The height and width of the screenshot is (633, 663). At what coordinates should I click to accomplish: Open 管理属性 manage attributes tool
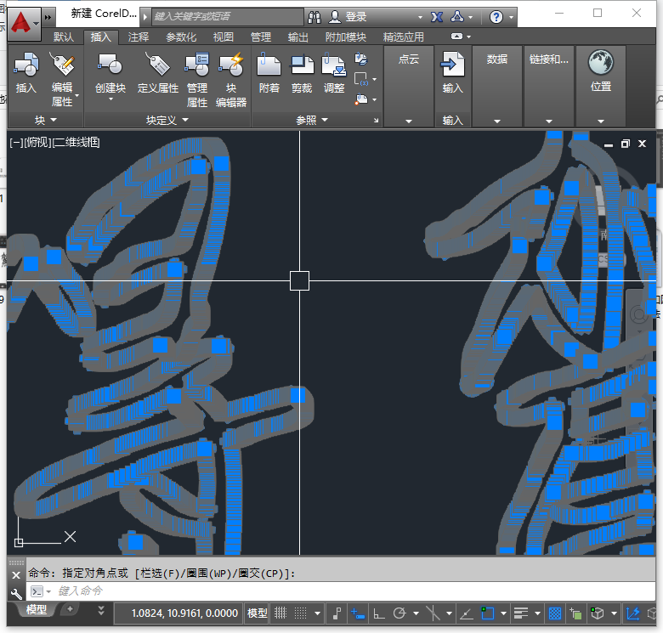coord(197,79)
